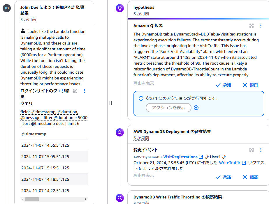Click the AWS::DynamoDB resource type label
The width and height of the screenshot is (269, 204).
[147, 157]
